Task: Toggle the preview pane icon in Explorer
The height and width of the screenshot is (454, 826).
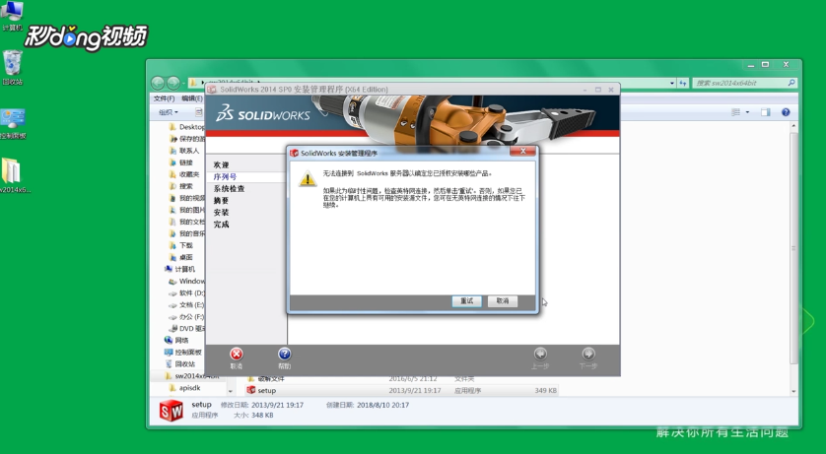Action: tap(766, 112)
